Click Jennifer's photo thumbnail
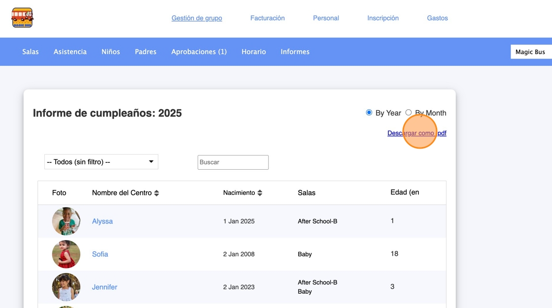This screenshot has width=552, height=308. click(66, 287)
